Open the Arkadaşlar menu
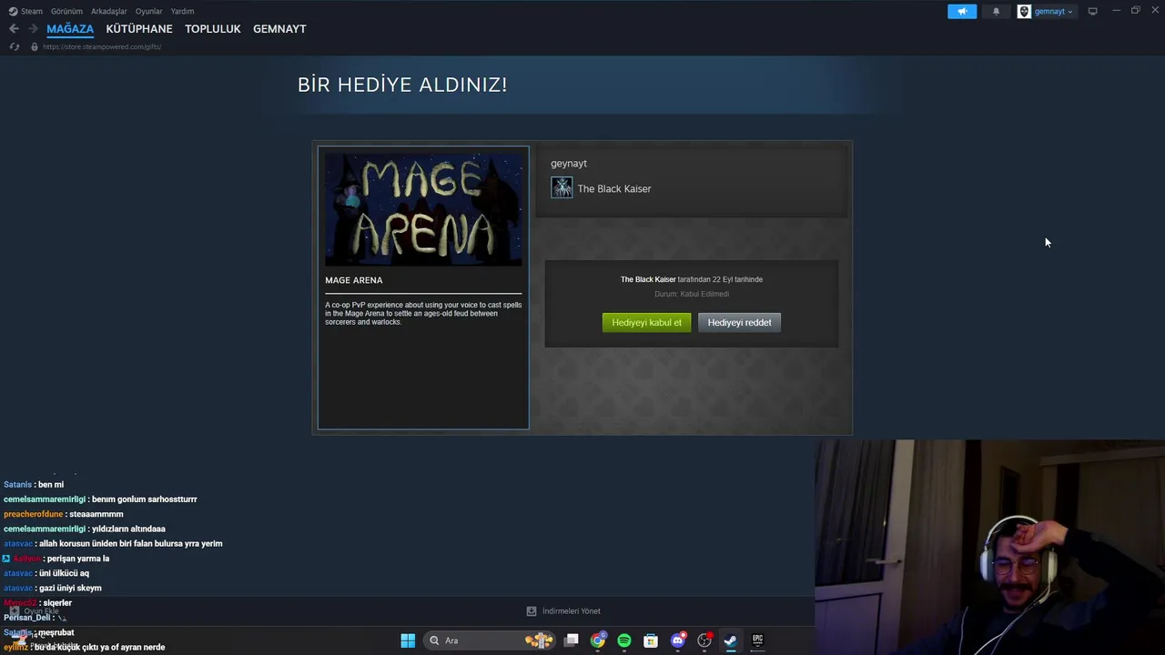 pyautogui.click(x=109, y=11)
